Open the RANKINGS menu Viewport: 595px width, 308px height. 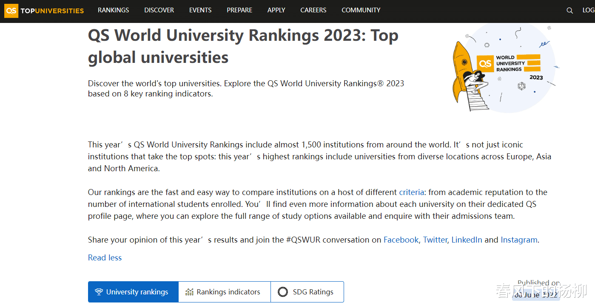113,10
